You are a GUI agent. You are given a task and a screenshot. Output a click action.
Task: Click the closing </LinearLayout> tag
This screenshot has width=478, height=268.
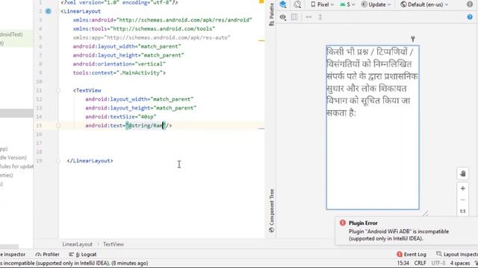click(90, 161)
